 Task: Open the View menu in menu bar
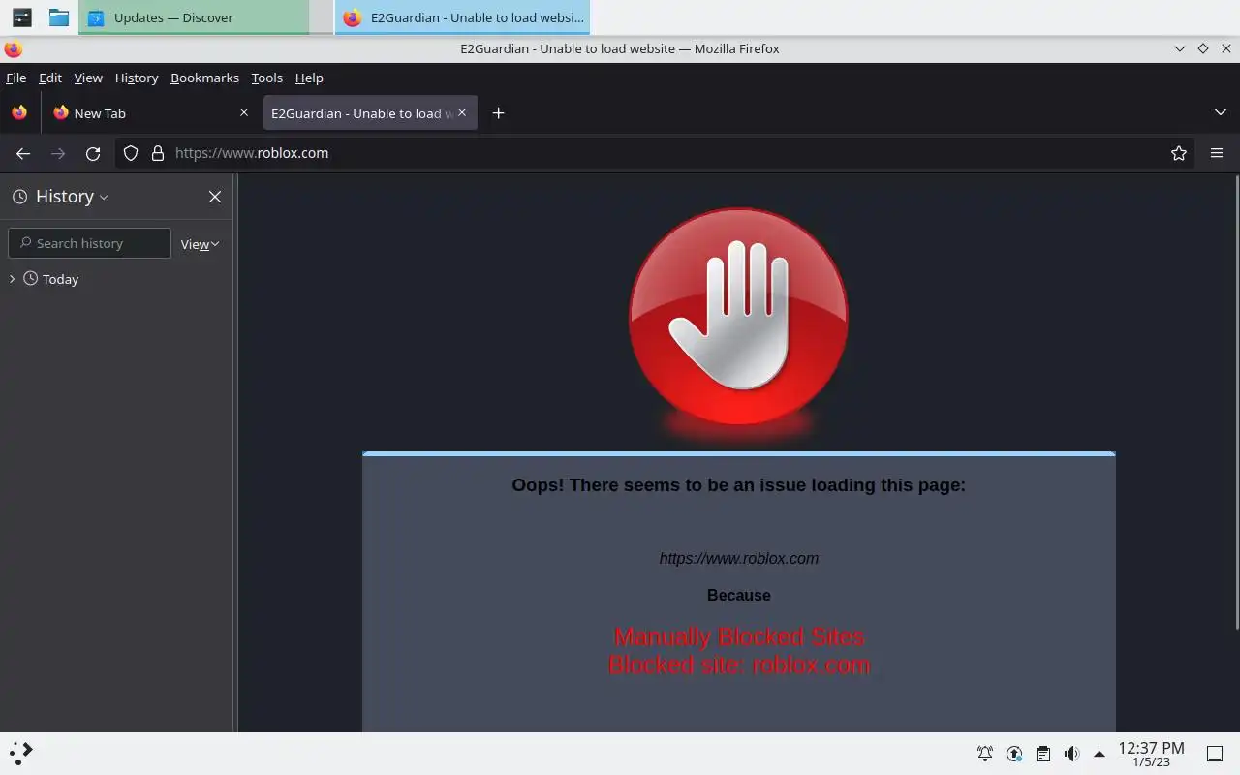(x=88, y=77)
